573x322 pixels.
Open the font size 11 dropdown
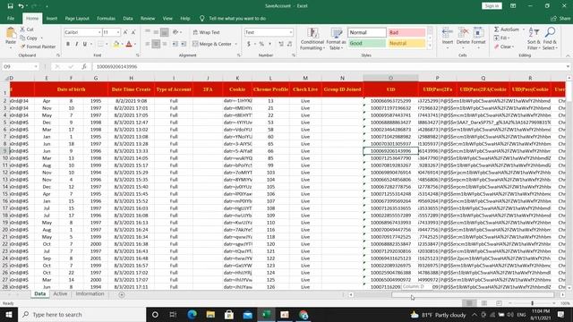117,32
